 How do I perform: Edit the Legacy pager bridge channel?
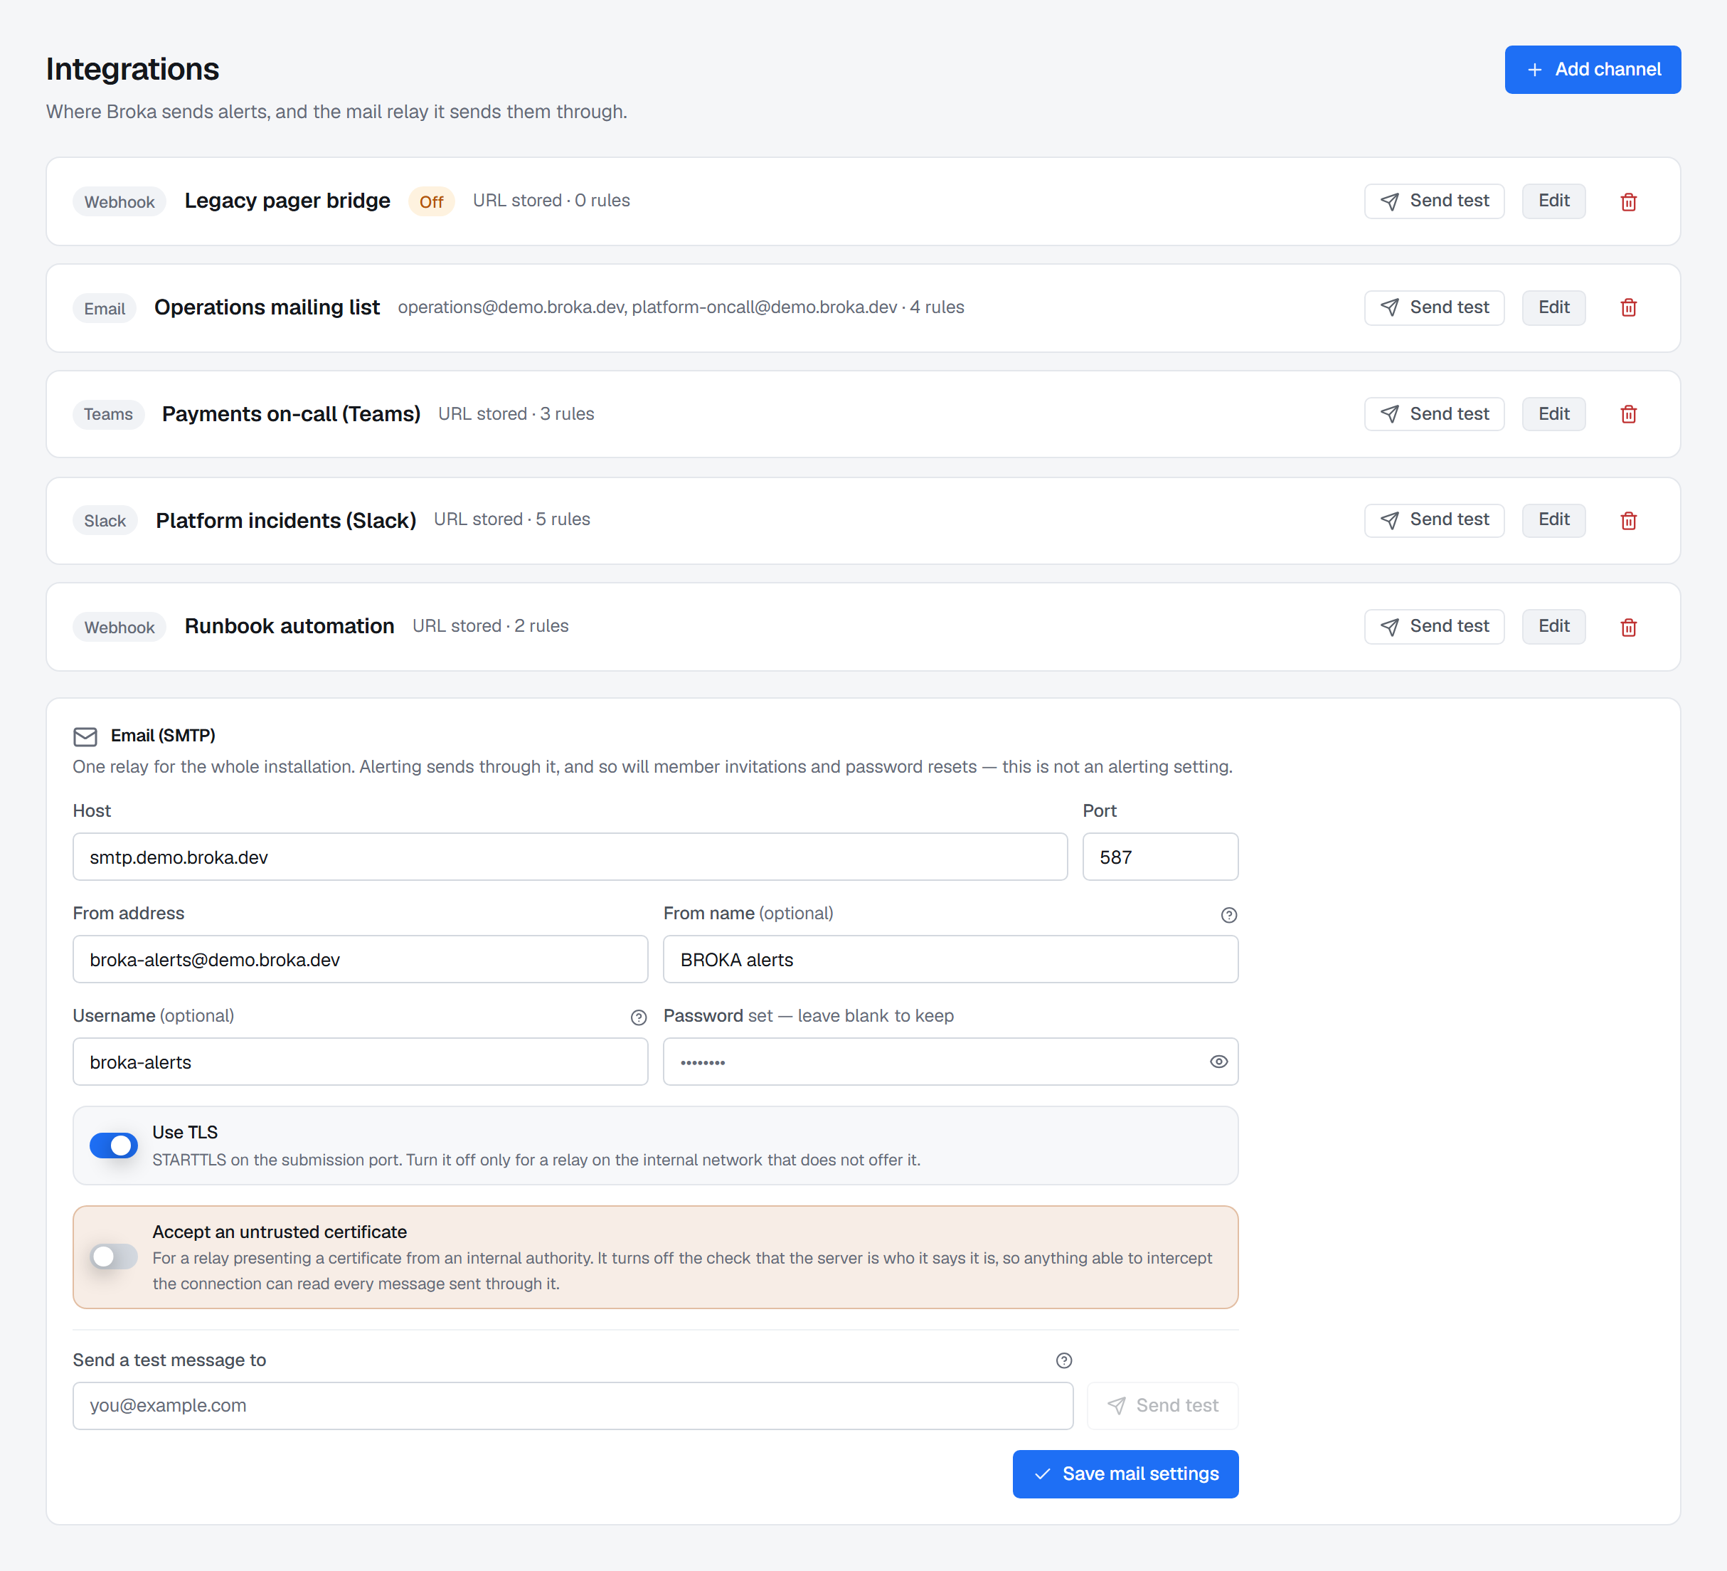(1553, 201)
